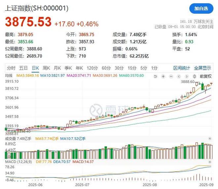218x189 pixels.
Task: Select the 60分 timeframe
Action: click(106, 68)
